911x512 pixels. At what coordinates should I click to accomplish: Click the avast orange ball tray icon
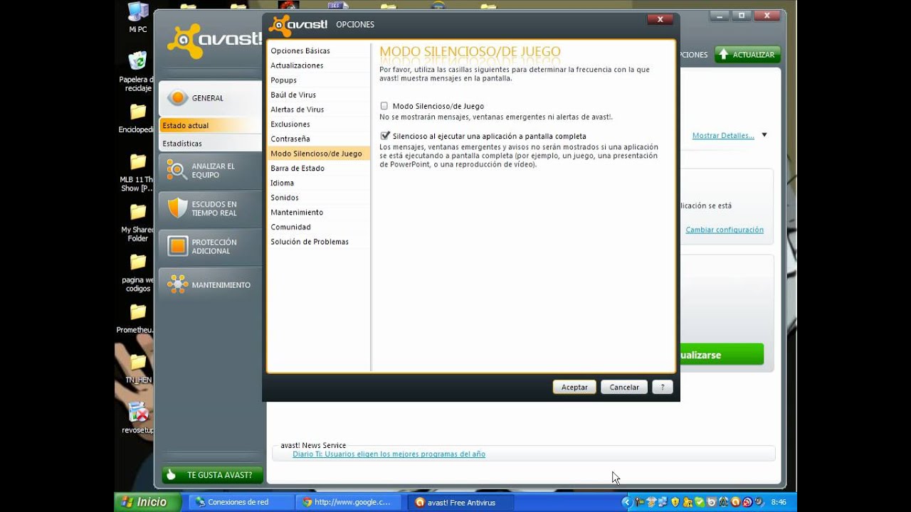735,502
